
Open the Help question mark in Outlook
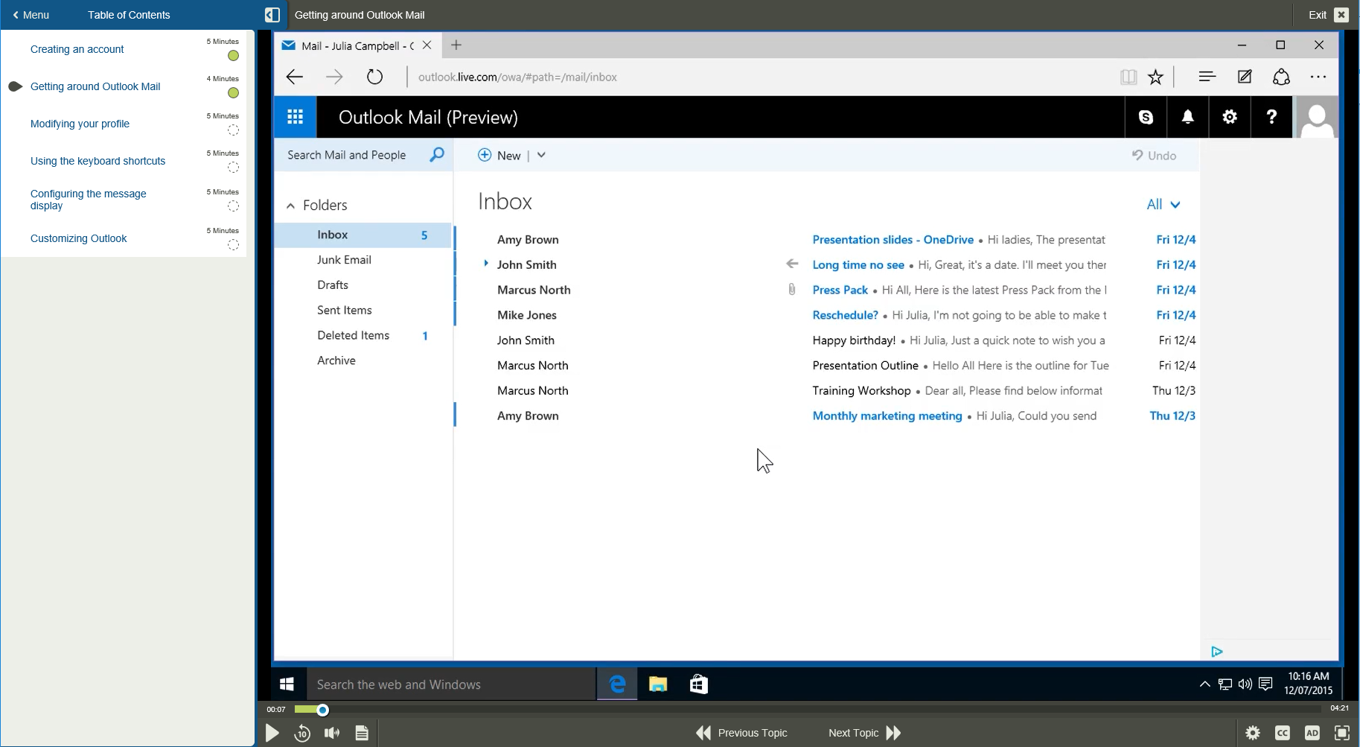pos(1271,117)
